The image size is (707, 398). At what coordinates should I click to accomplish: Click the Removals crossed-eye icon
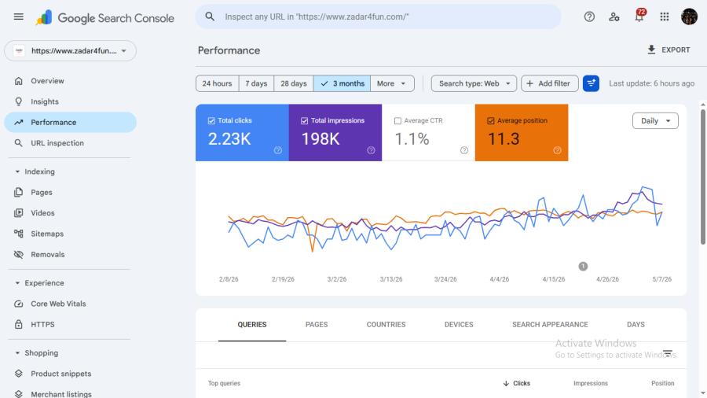19,255
